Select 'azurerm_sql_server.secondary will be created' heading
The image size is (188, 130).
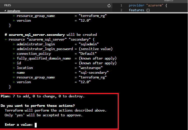[x=51, y=35]
